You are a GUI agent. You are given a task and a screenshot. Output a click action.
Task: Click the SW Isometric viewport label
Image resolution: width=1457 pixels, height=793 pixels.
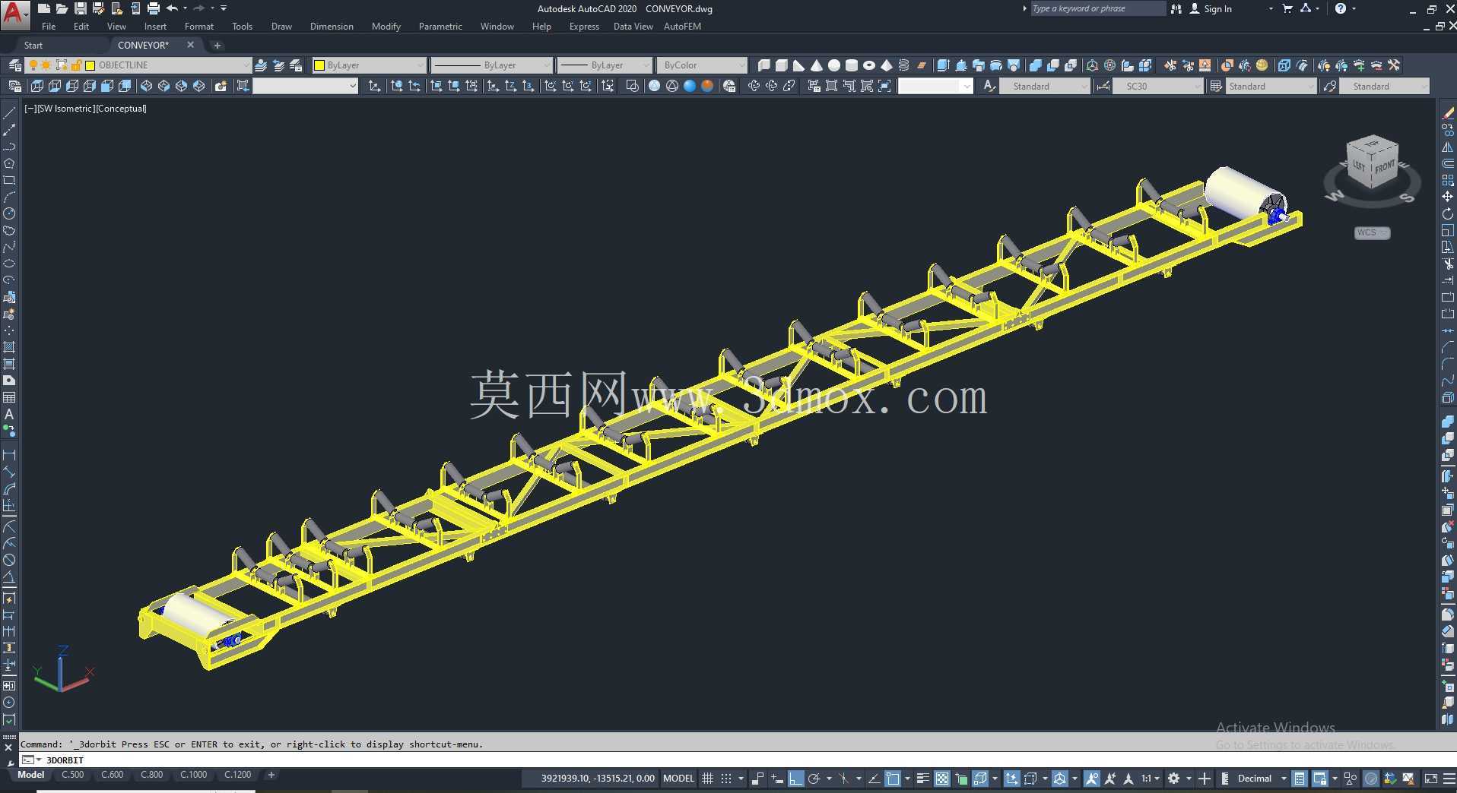(x=65, y=109)
